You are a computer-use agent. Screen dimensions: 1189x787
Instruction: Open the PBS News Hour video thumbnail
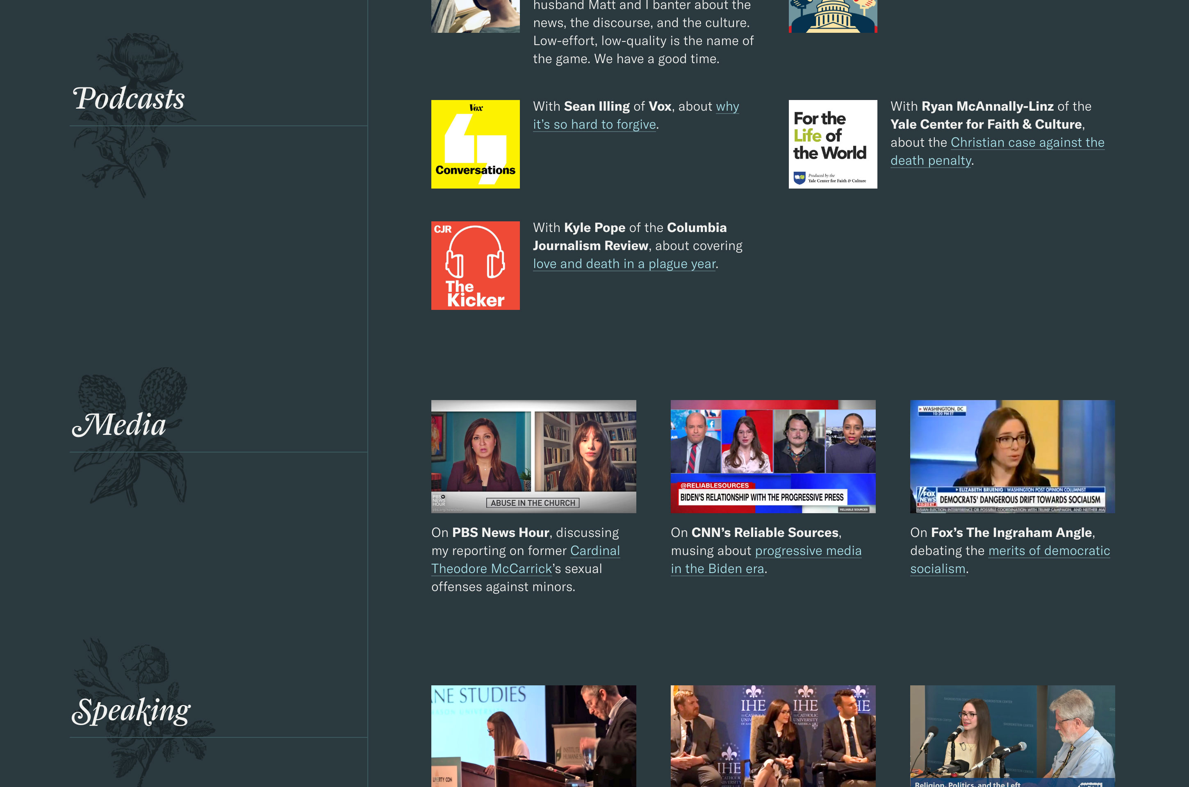[533, 456]
